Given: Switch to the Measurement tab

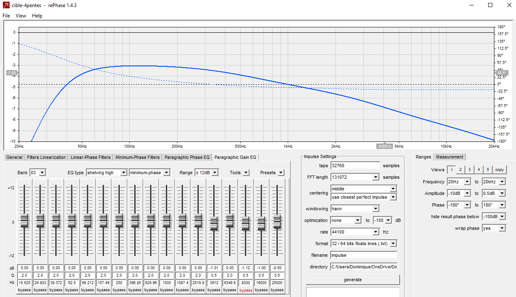Looking at the screenshot, I should pos(449,157).
